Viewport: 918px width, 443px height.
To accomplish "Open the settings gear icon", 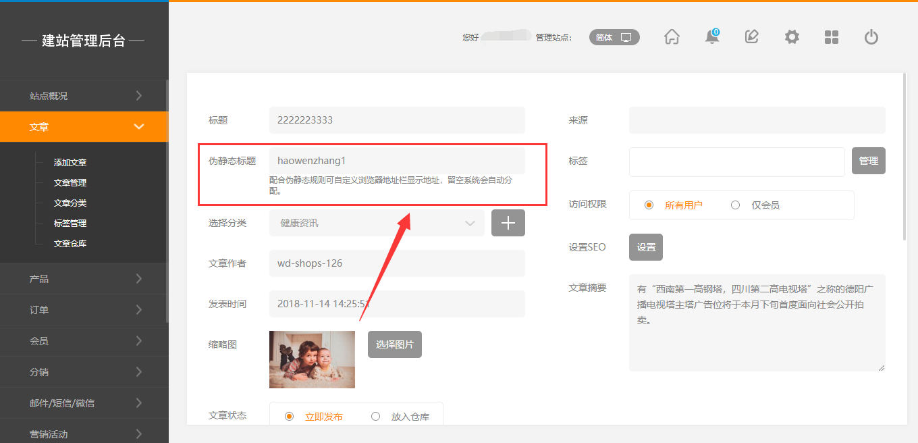I will (792, 37).
